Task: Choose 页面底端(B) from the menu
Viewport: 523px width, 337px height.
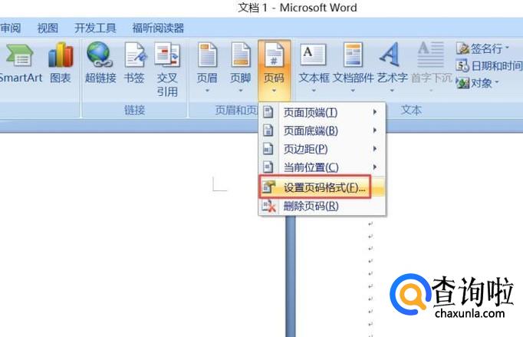Action: click(322, 131)
